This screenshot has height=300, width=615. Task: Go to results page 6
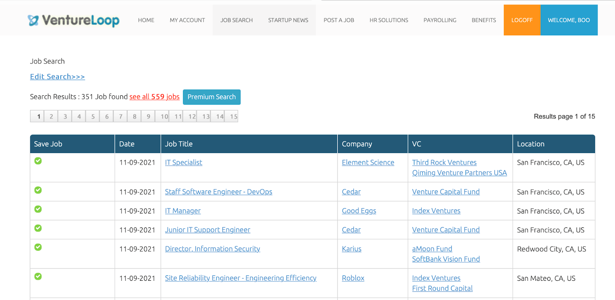106,116
